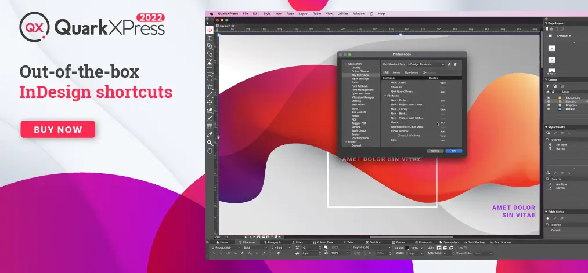This screenshot has width=588, height=273.
Task: Click the Strikethrough text style icon
Action: (221, 253)
